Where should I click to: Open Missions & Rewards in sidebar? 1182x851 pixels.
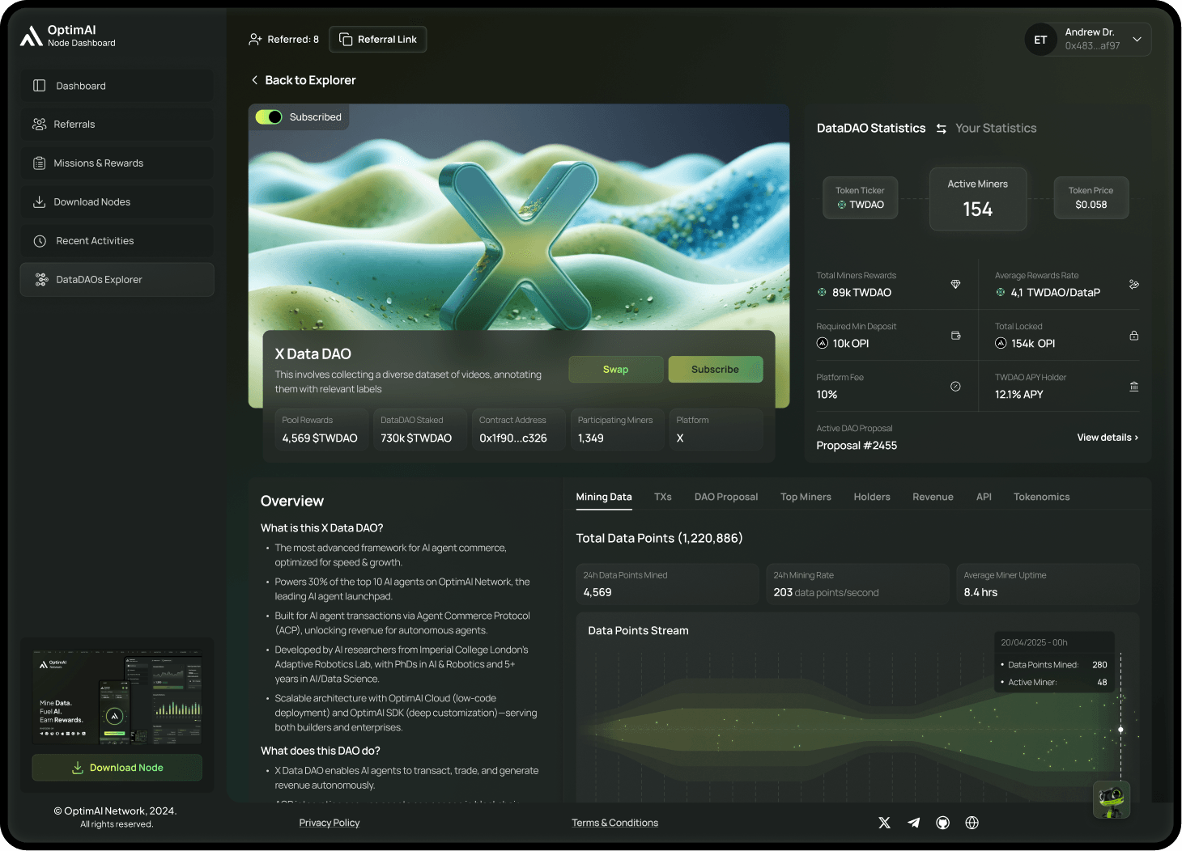click(98, 163)
